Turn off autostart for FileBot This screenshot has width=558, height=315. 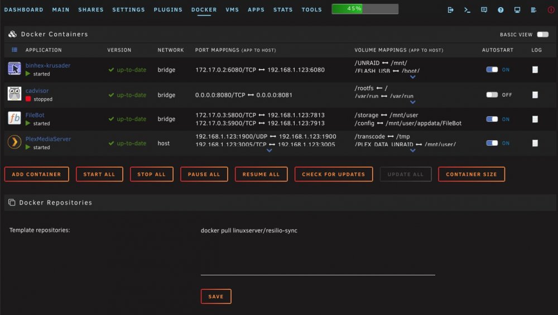click(492, 119)
